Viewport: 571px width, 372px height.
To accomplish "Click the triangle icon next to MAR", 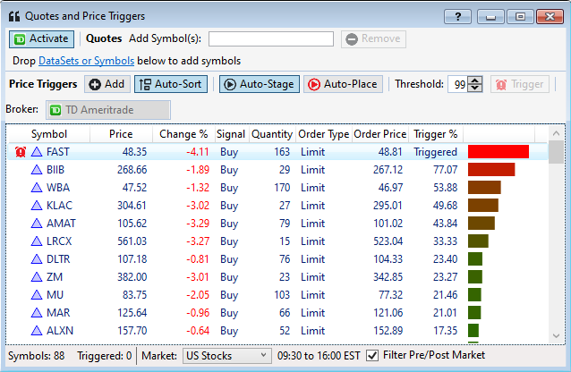I will click(x=37, y=313).
